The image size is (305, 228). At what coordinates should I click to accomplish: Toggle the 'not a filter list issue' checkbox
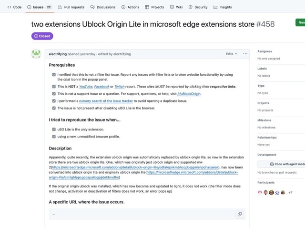[54, 75]
